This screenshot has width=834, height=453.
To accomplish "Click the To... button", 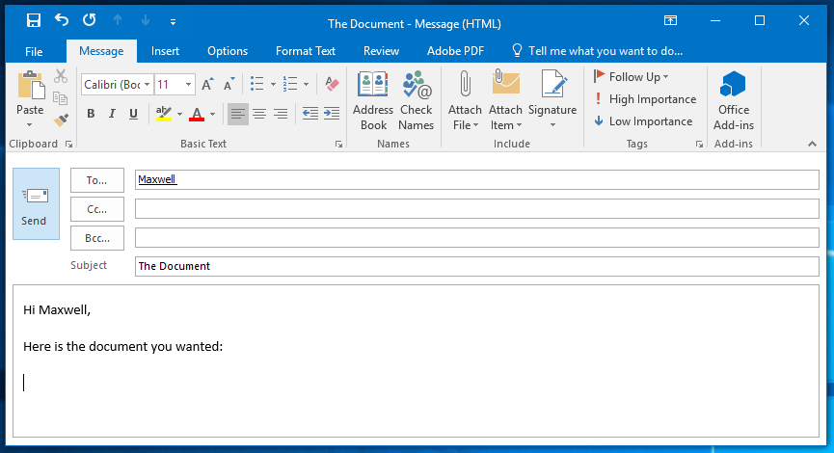I will (x=97, y=180).
